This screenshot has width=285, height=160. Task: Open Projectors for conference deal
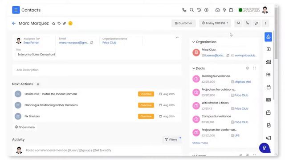coord(219,130)
